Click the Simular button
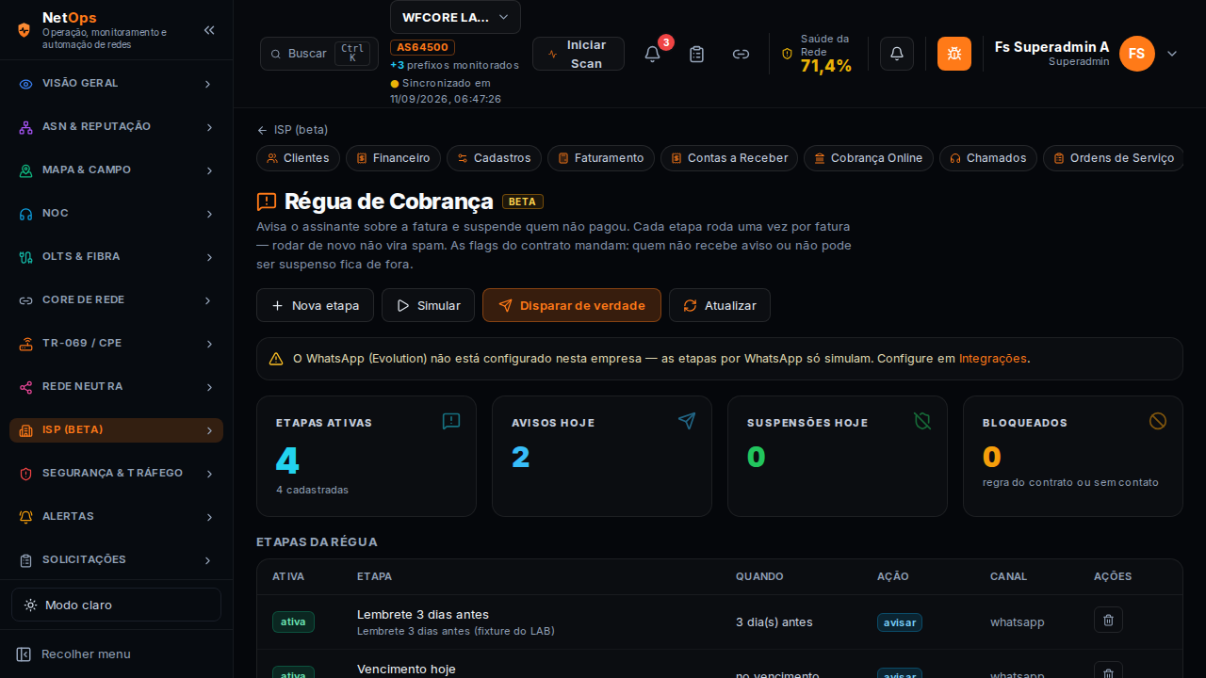Image resolution: width=1206 pixels, height=678 pixels. point(428,305)
